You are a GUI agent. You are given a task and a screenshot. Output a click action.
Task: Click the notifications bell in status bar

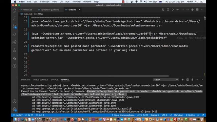pos(203,115)
